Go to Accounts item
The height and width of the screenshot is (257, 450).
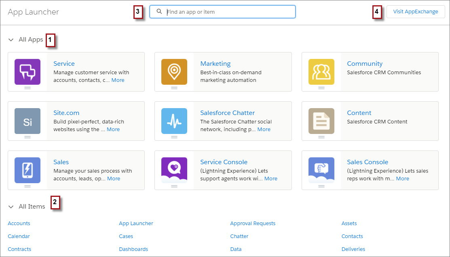tap(19, 224)
